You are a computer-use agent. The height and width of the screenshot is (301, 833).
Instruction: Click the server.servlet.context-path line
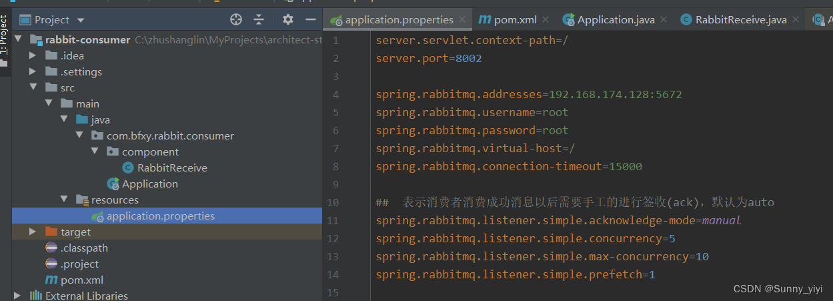tap(472, 41)
